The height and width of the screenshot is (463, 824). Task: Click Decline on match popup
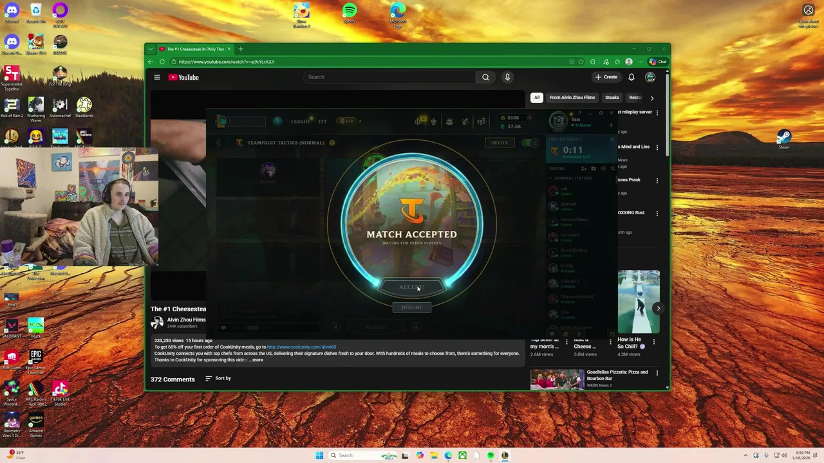pos(412,307)
